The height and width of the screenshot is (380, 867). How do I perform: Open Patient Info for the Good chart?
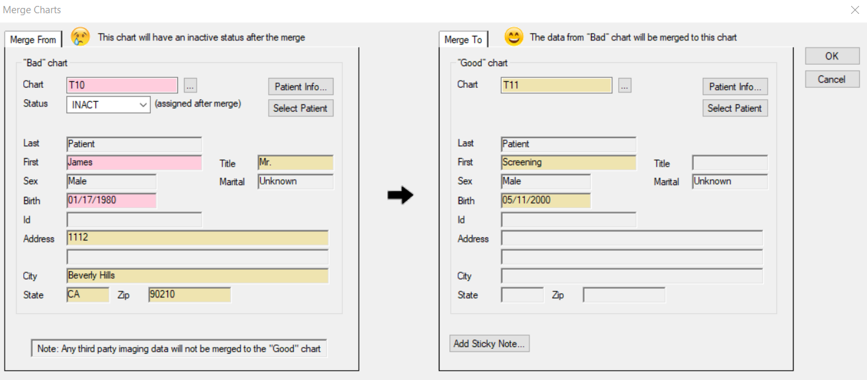coord(735,87)
